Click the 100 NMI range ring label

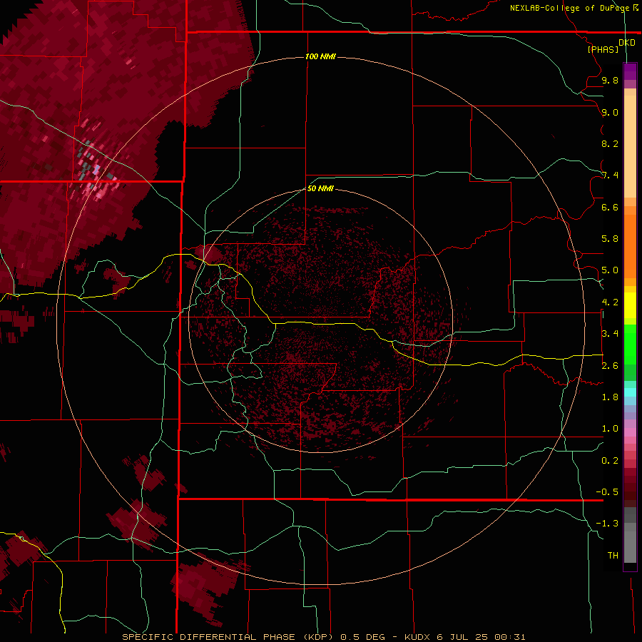click(320, 56)
